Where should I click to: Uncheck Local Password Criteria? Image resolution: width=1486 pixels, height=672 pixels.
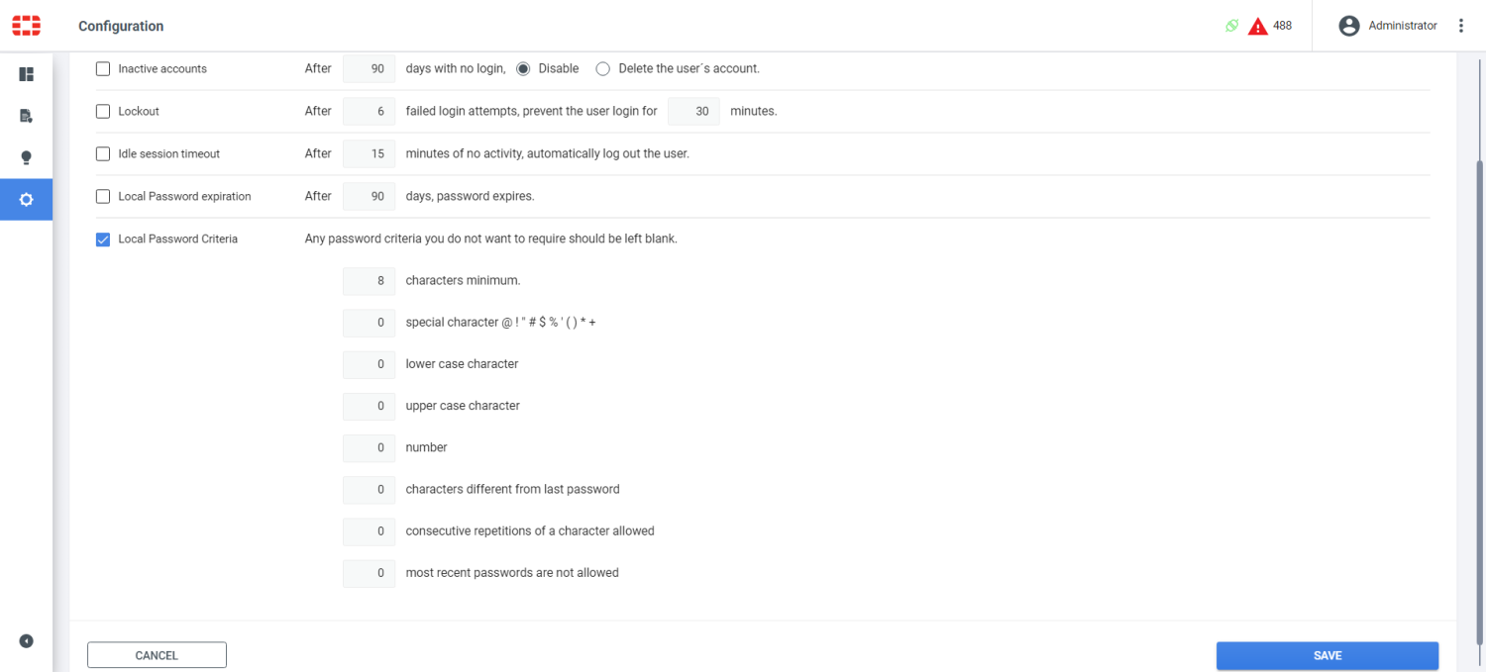point(103,239)
